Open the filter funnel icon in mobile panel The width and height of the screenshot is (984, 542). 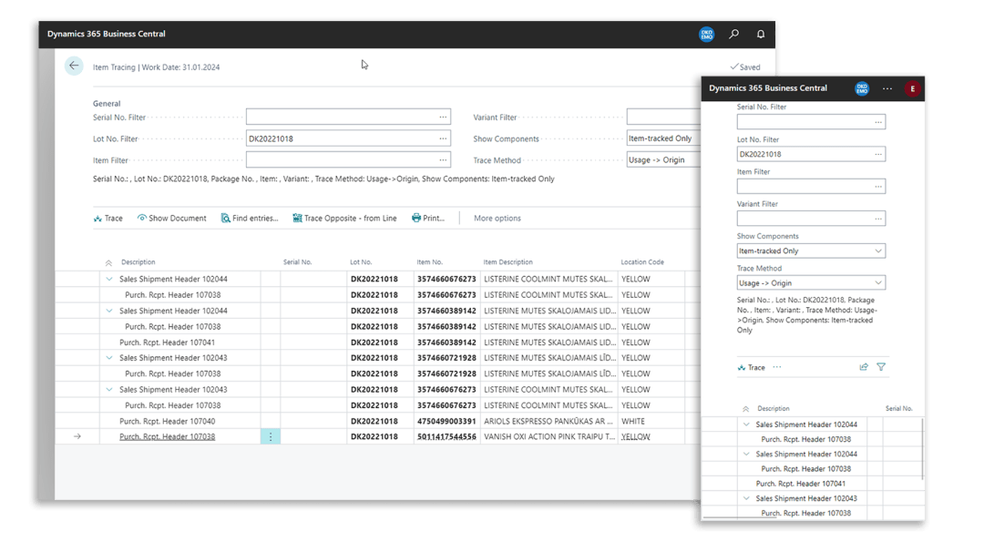(x=881, y=367)
